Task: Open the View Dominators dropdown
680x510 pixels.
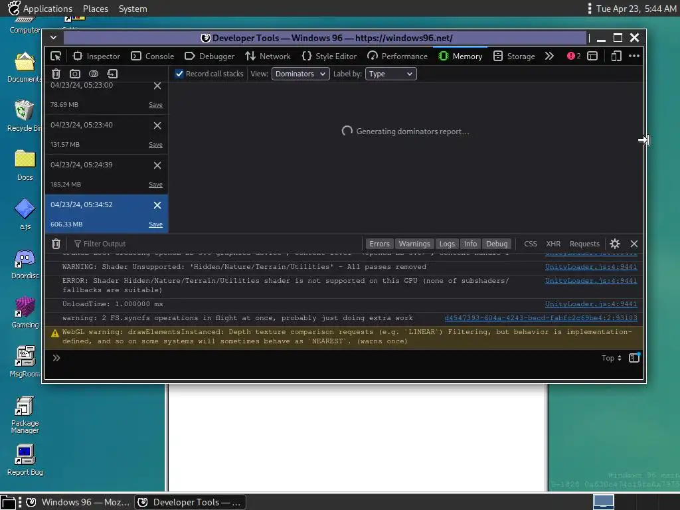Action: [x=301, y=74]
